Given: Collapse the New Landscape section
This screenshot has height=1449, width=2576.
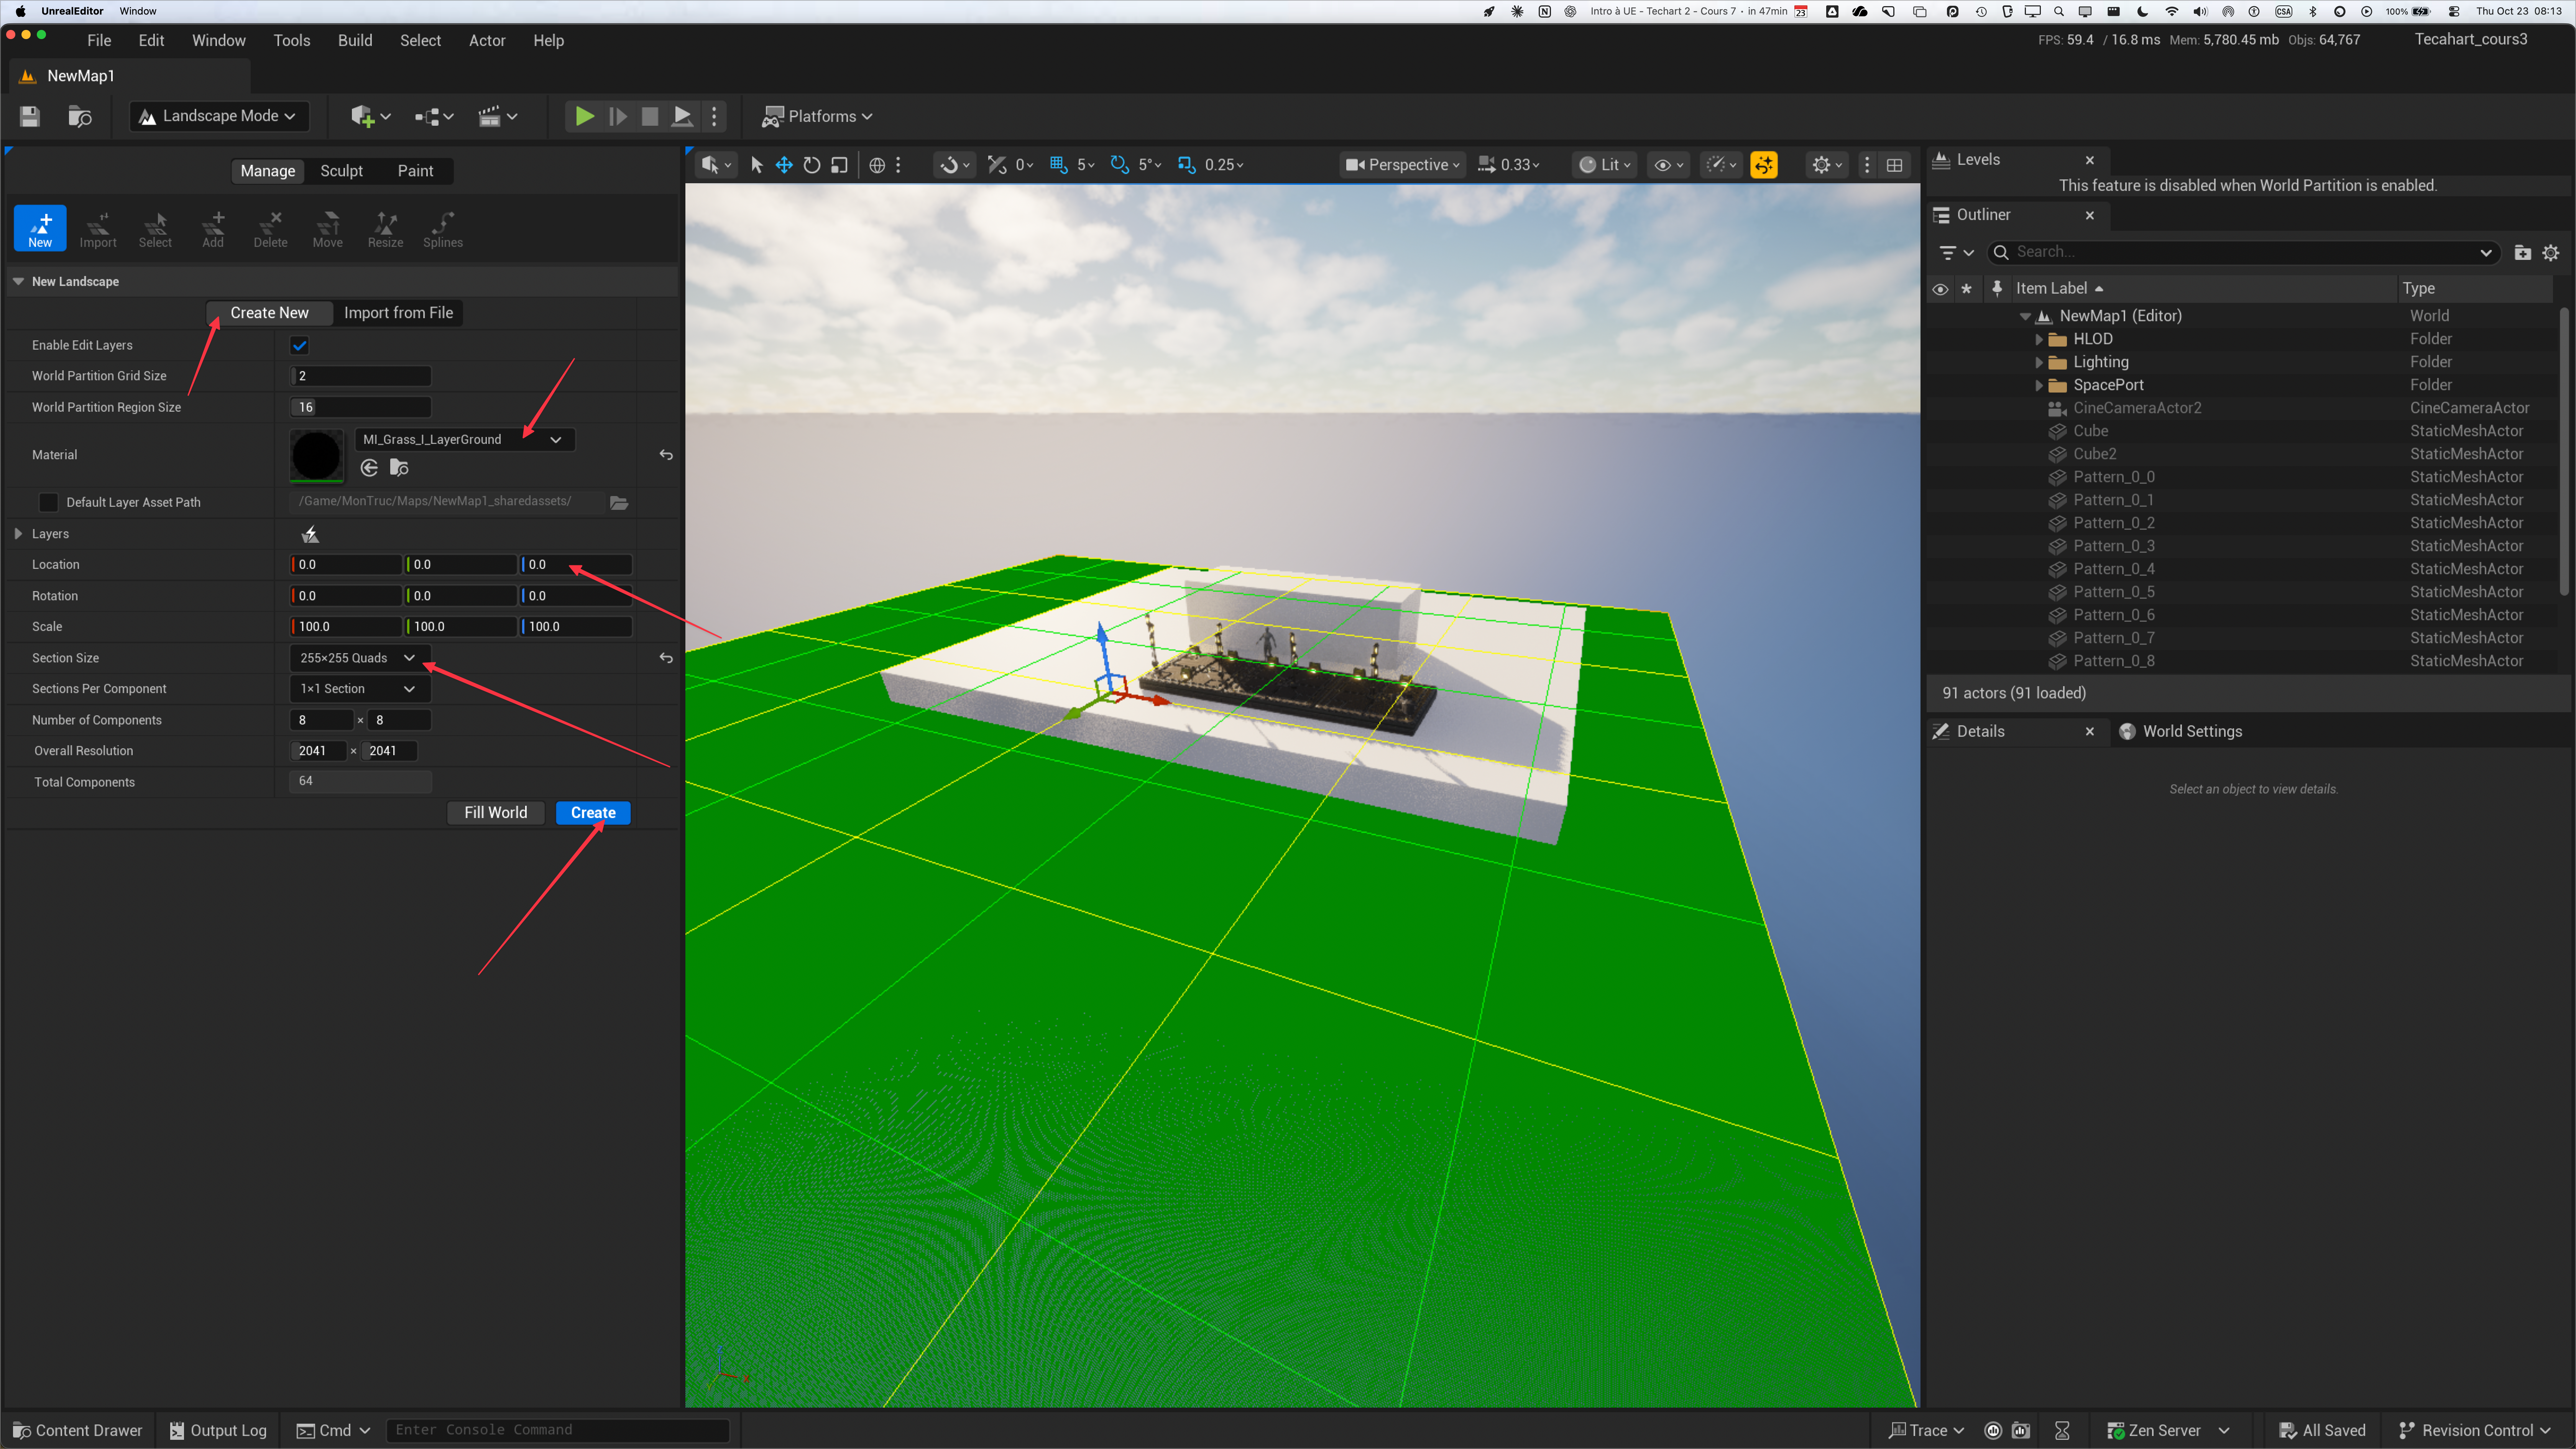Looking at the screenshot, I should point(18,282).
